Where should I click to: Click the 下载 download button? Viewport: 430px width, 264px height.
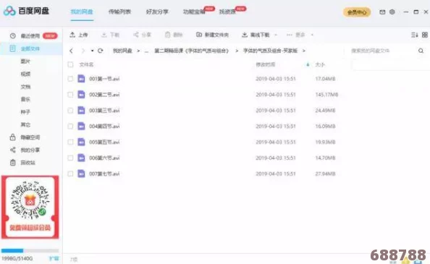coord(111,35)
